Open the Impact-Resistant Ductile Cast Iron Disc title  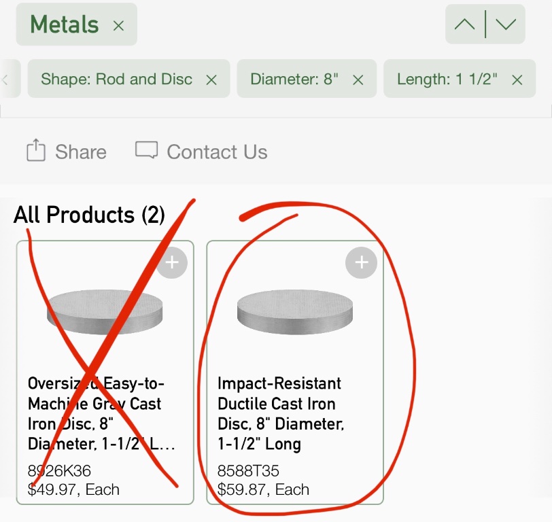click(280, 413)
